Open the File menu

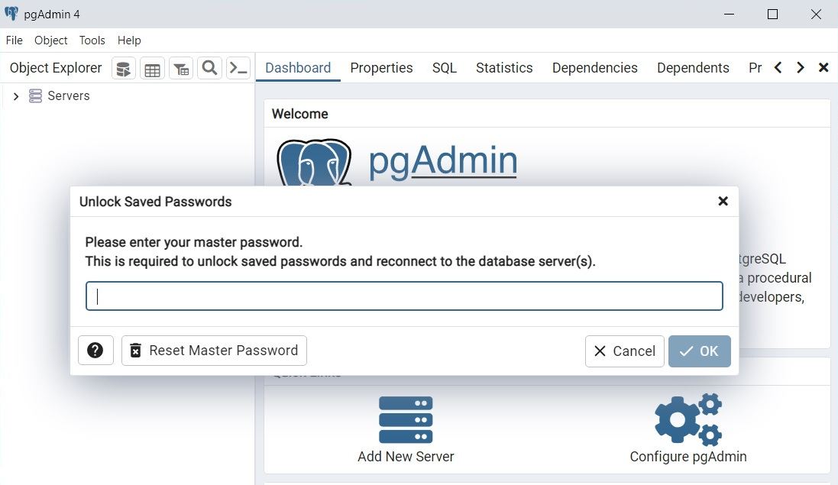[14, 40]
